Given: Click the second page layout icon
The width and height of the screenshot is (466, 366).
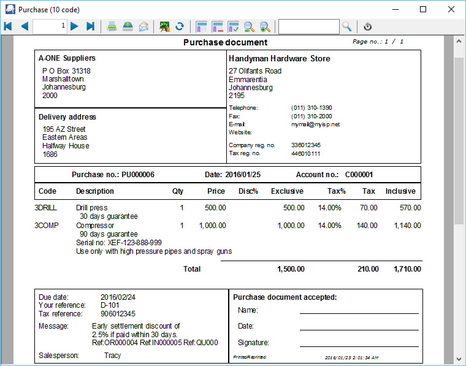Looking at the screenshot, I should click(217, 26).
